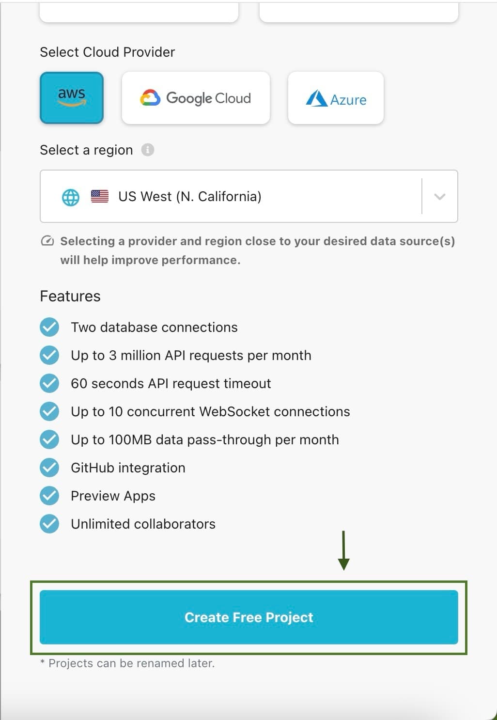The image size is (497, 720).
Task: Click the Google Cloud logo icon
Action: point(150,98)
